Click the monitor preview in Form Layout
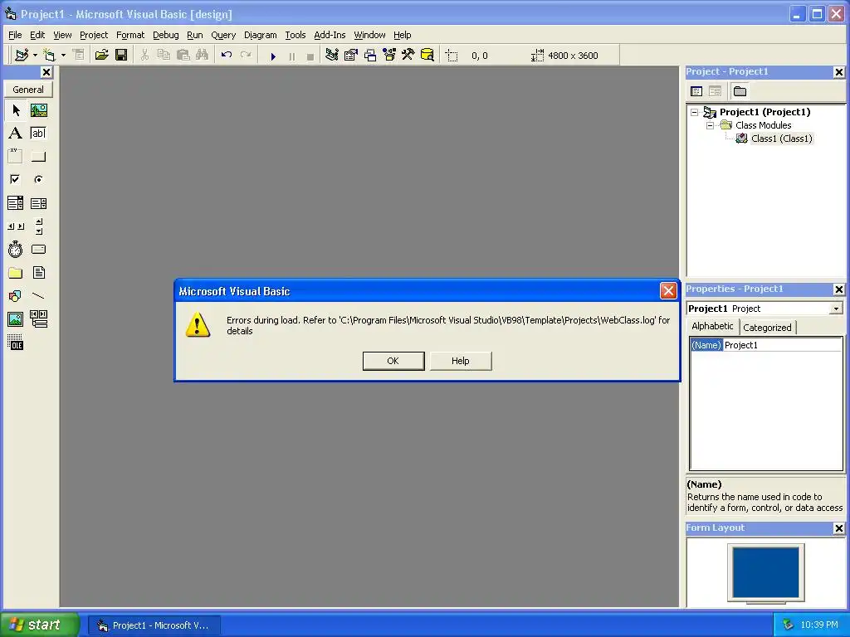850x637 pixels. pos(765,573)
